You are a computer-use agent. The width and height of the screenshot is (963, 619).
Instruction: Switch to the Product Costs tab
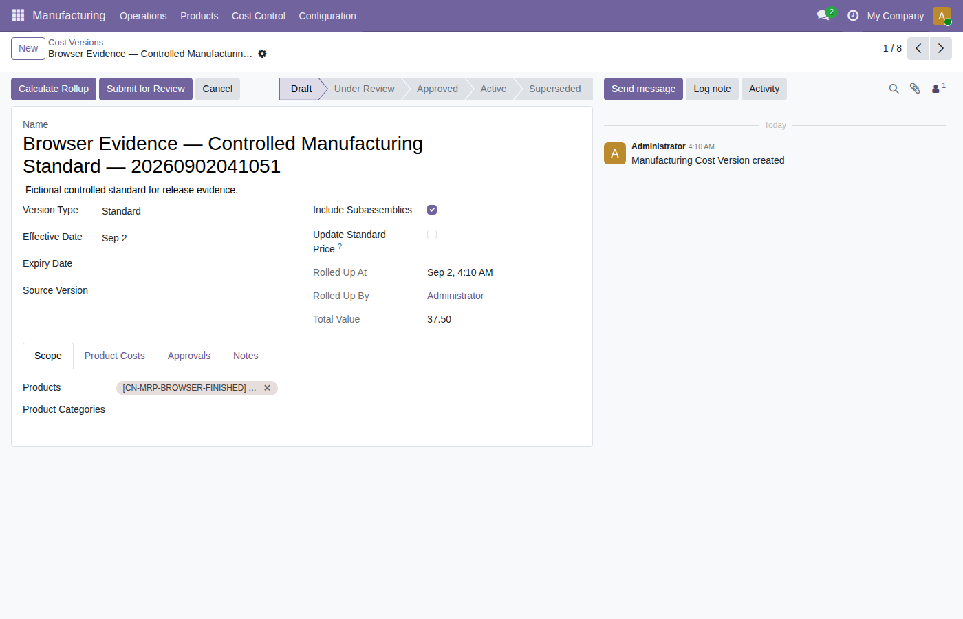point(115,356)
